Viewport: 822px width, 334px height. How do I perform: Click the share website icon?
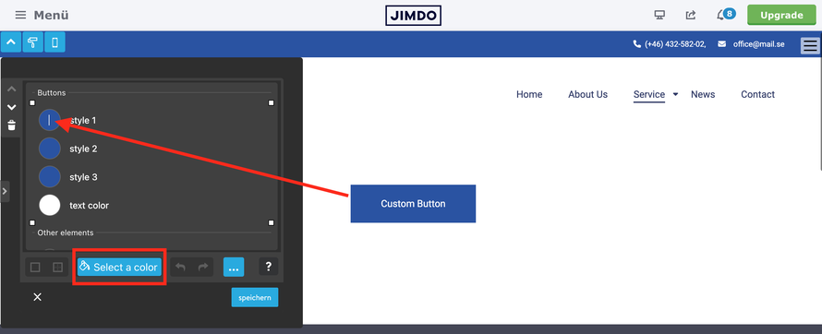click(x=691, y=15)
